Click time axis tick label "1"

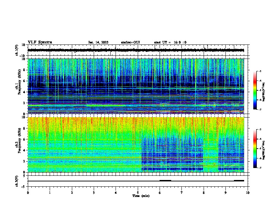(x=50, y=193)
